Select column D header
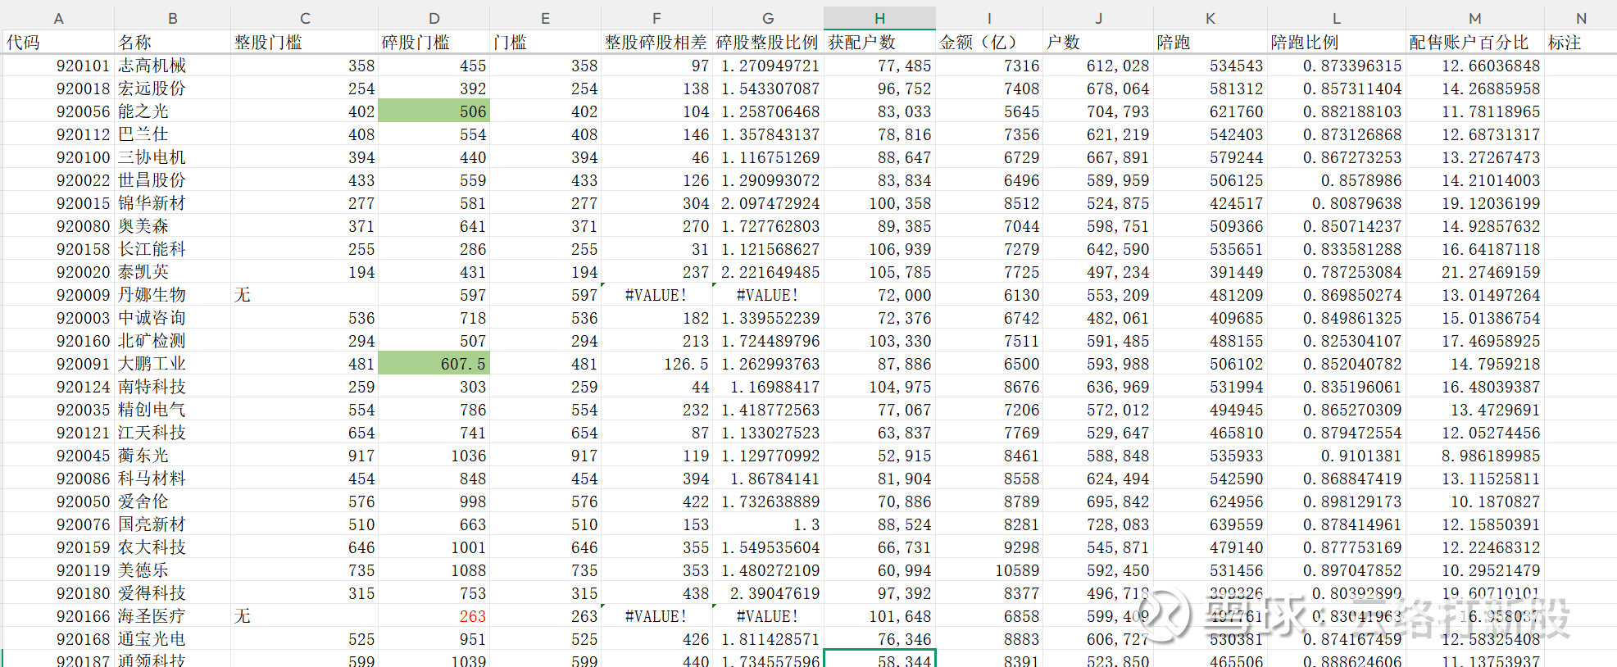The image size is (1617, 667). click(434, 18)
